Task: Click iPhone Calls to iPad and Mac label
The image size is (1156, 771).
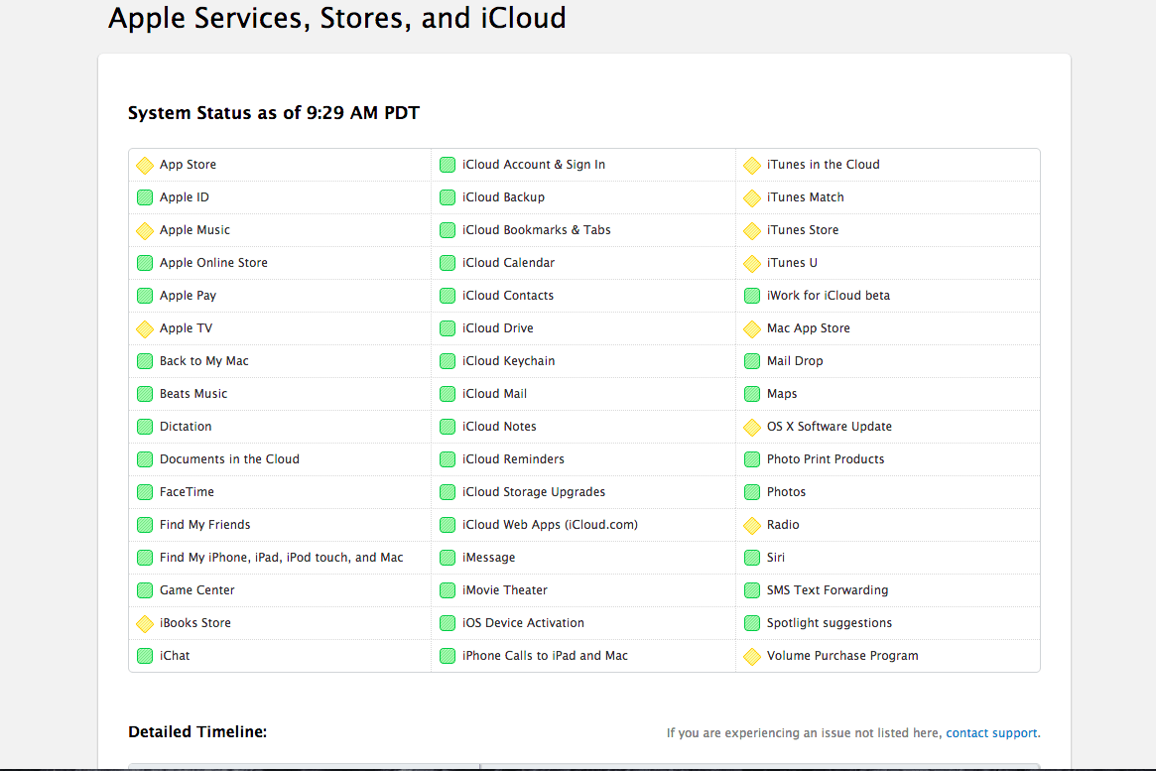Action: (545, 655)
